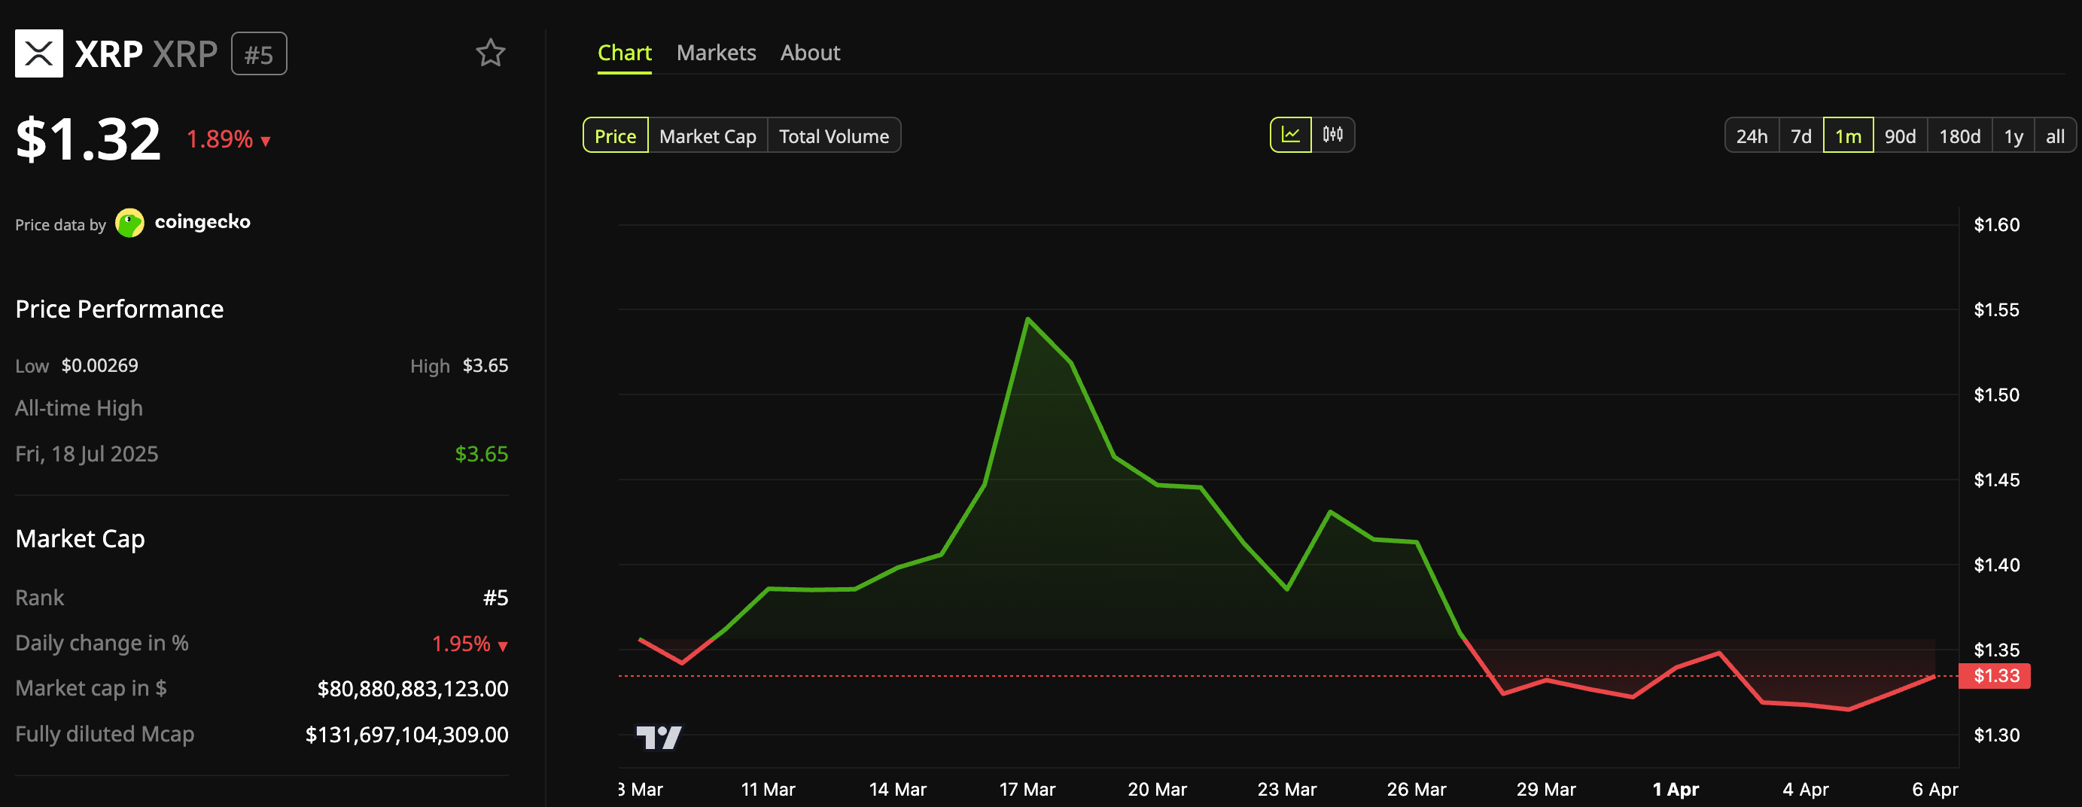
Task: Set the chart range to 1y
Action: point(2014,136)
